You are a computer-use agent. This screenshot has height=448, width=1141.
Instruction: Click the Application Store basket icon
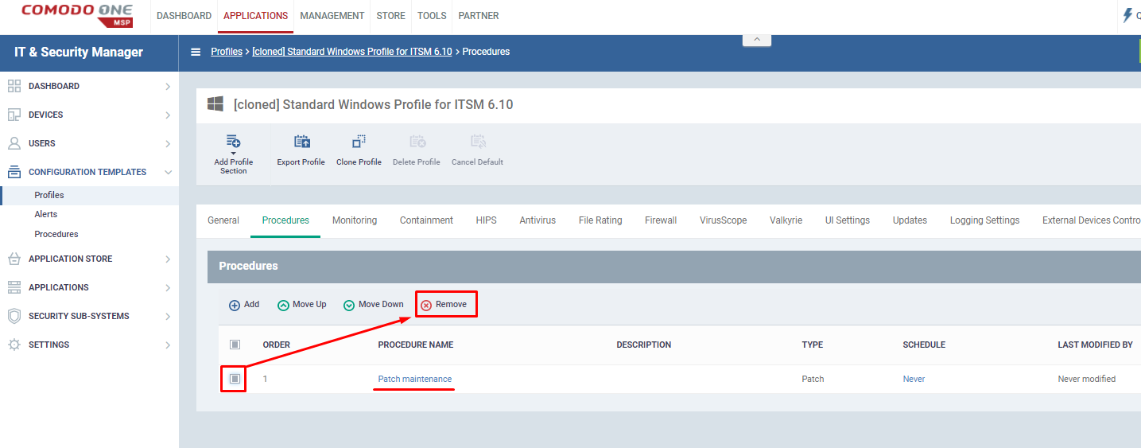click(x=14, y=259)
